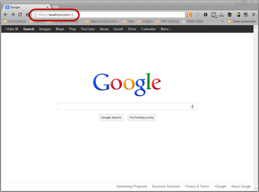259x192 pixels.
Task: Open Advertising Programs link
Action: 132,187
